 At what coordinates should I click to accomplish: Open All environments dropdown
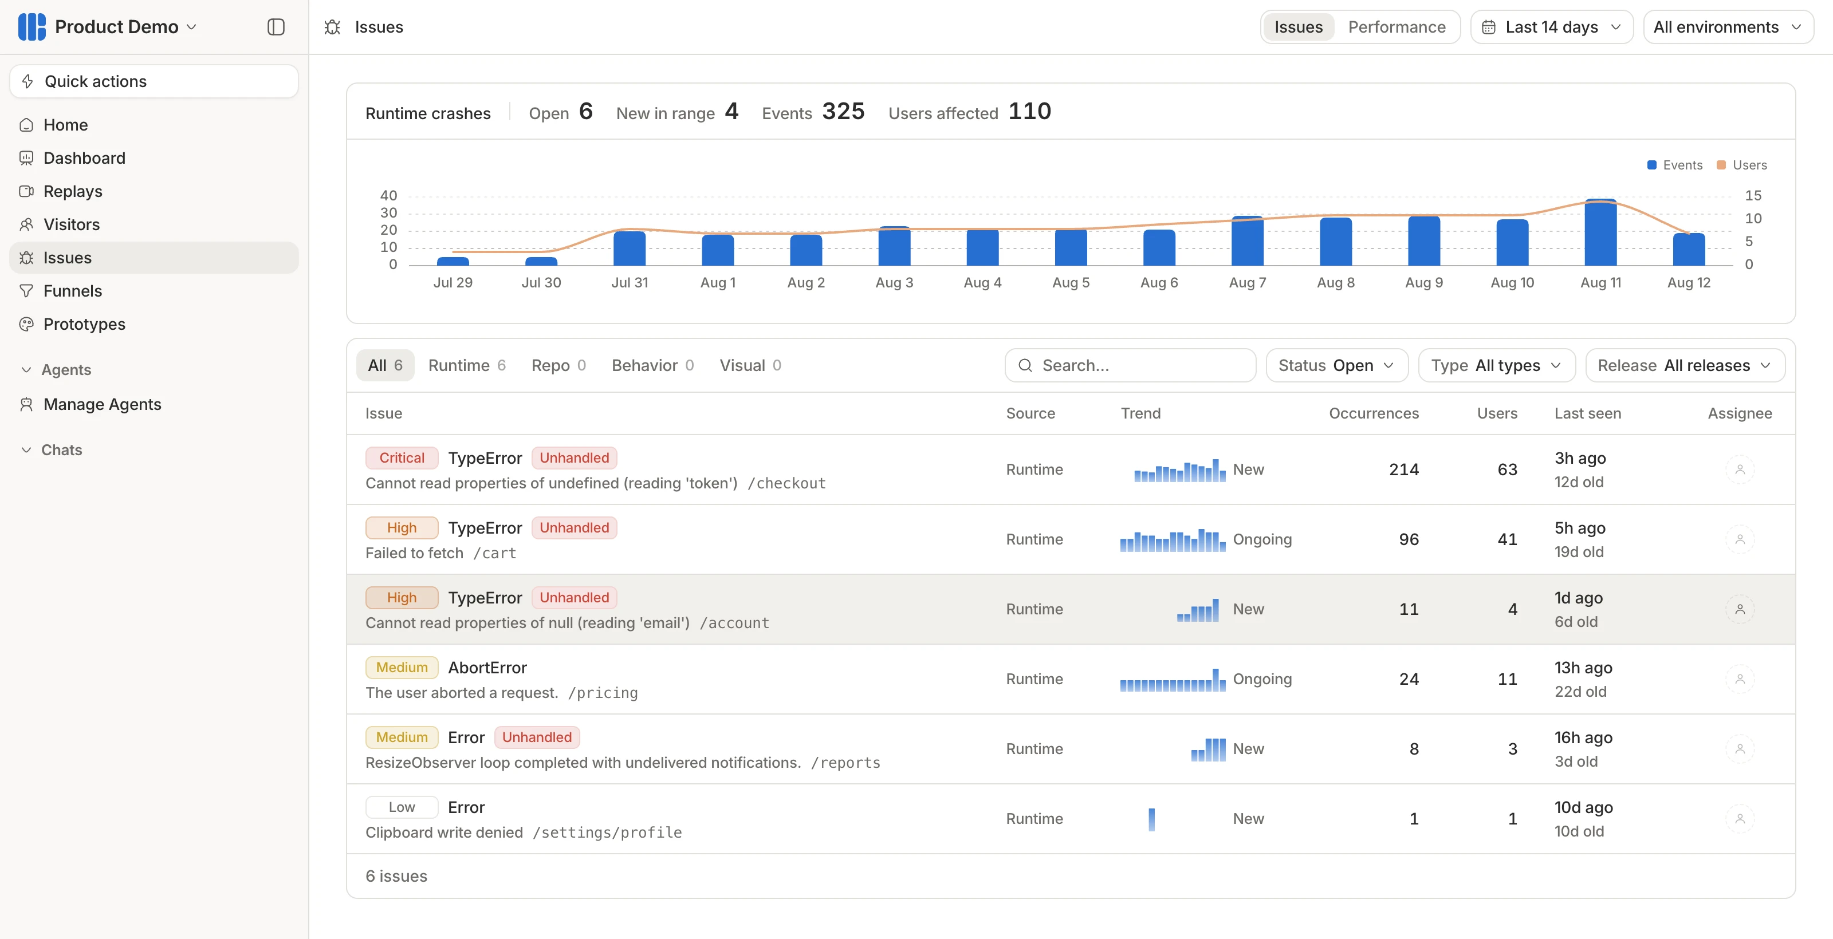coord(1728,27)
